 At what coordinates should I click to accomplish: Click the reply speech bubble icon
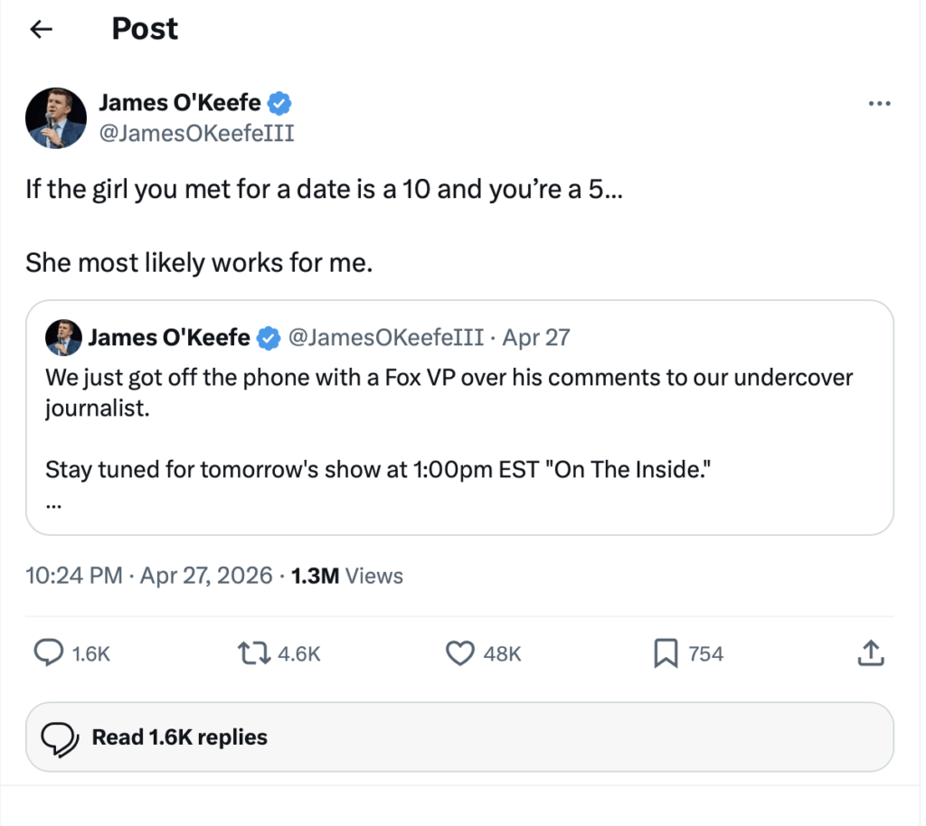pos(49,653)
